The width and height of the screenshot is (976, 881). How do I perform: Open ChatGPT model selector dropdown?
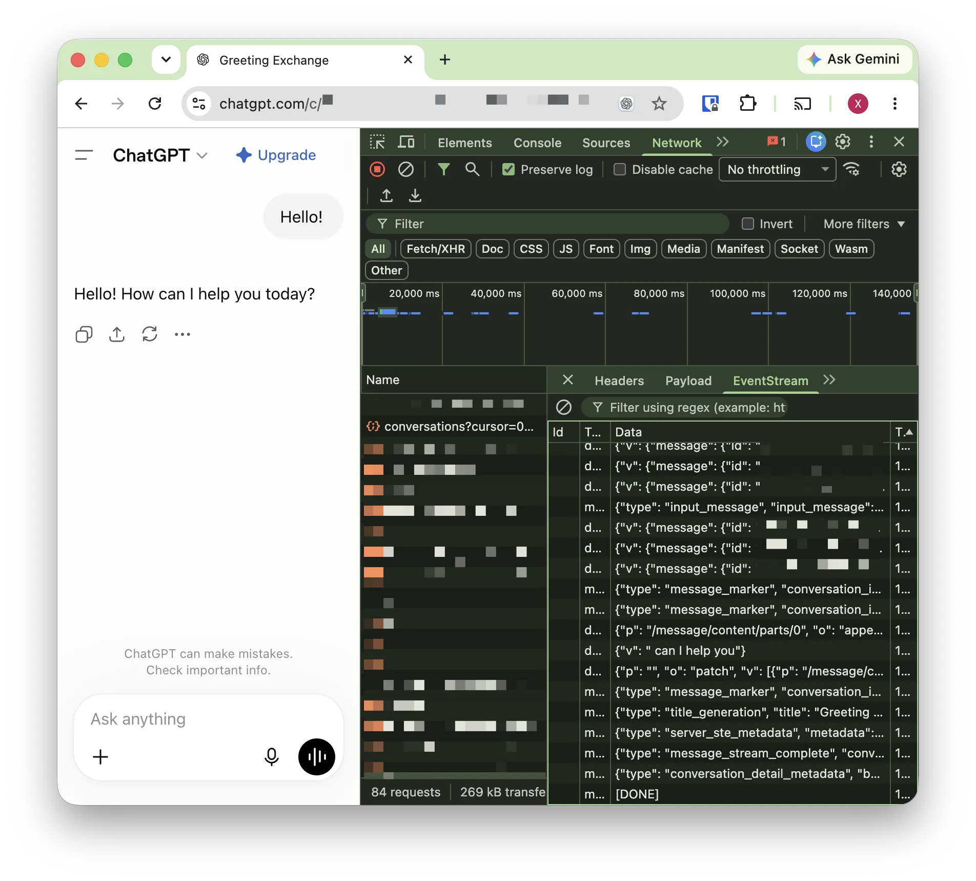[161, 155]
